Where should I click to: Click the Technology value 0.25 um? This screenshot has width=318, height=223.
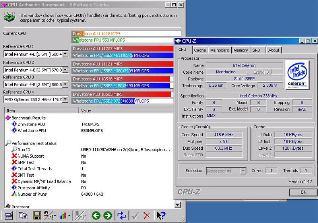216,85
